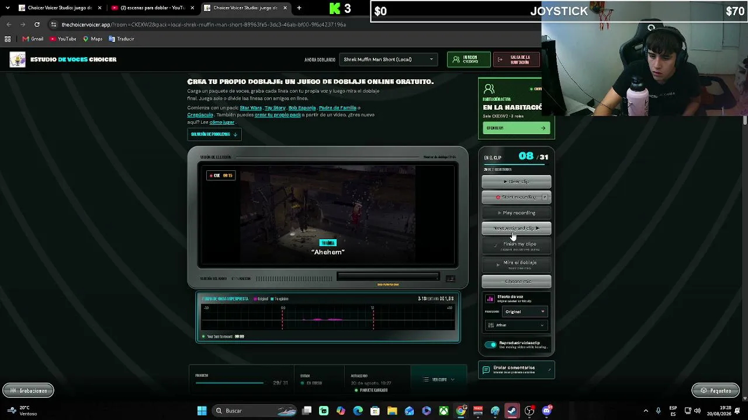Click the Choicer Studio logo icon

click(x=18, y=60)
